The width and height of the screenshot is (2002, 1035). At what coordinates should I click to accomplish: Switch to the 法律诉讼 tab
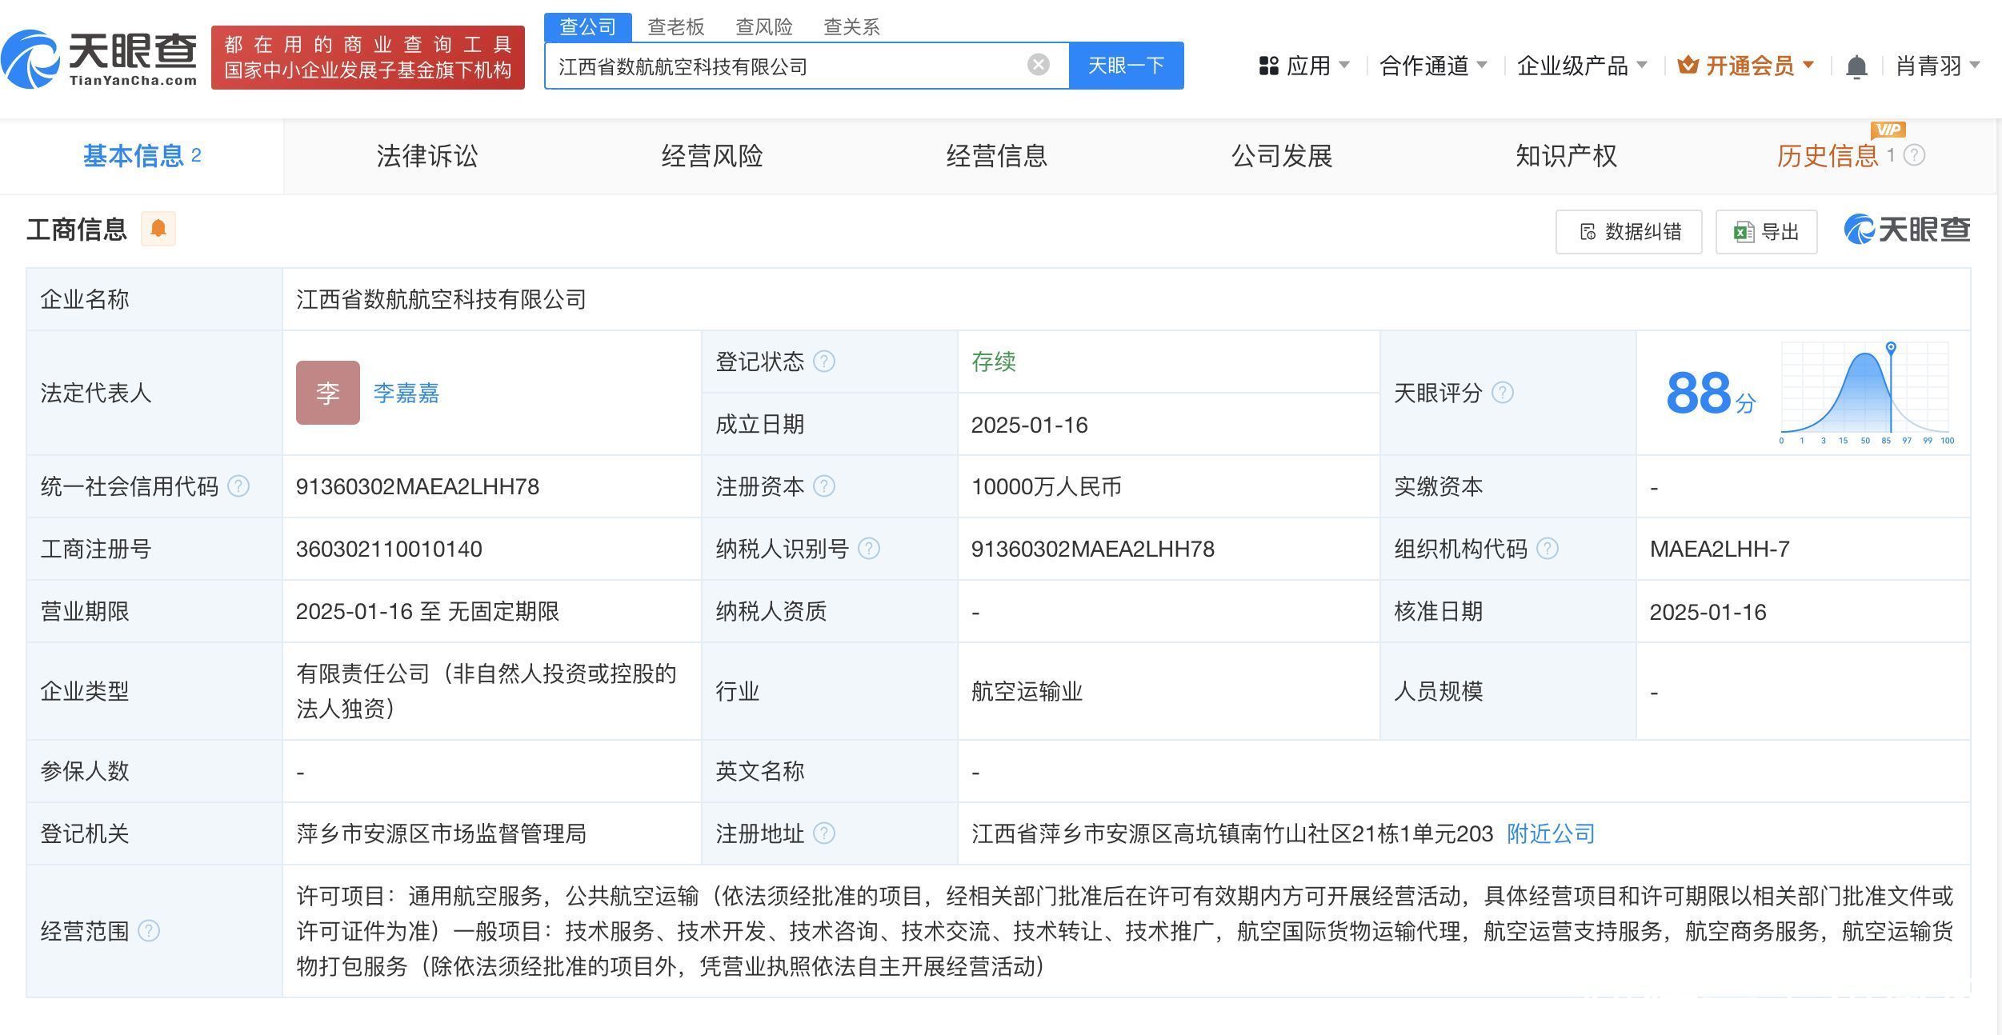[x=426, y=156]
